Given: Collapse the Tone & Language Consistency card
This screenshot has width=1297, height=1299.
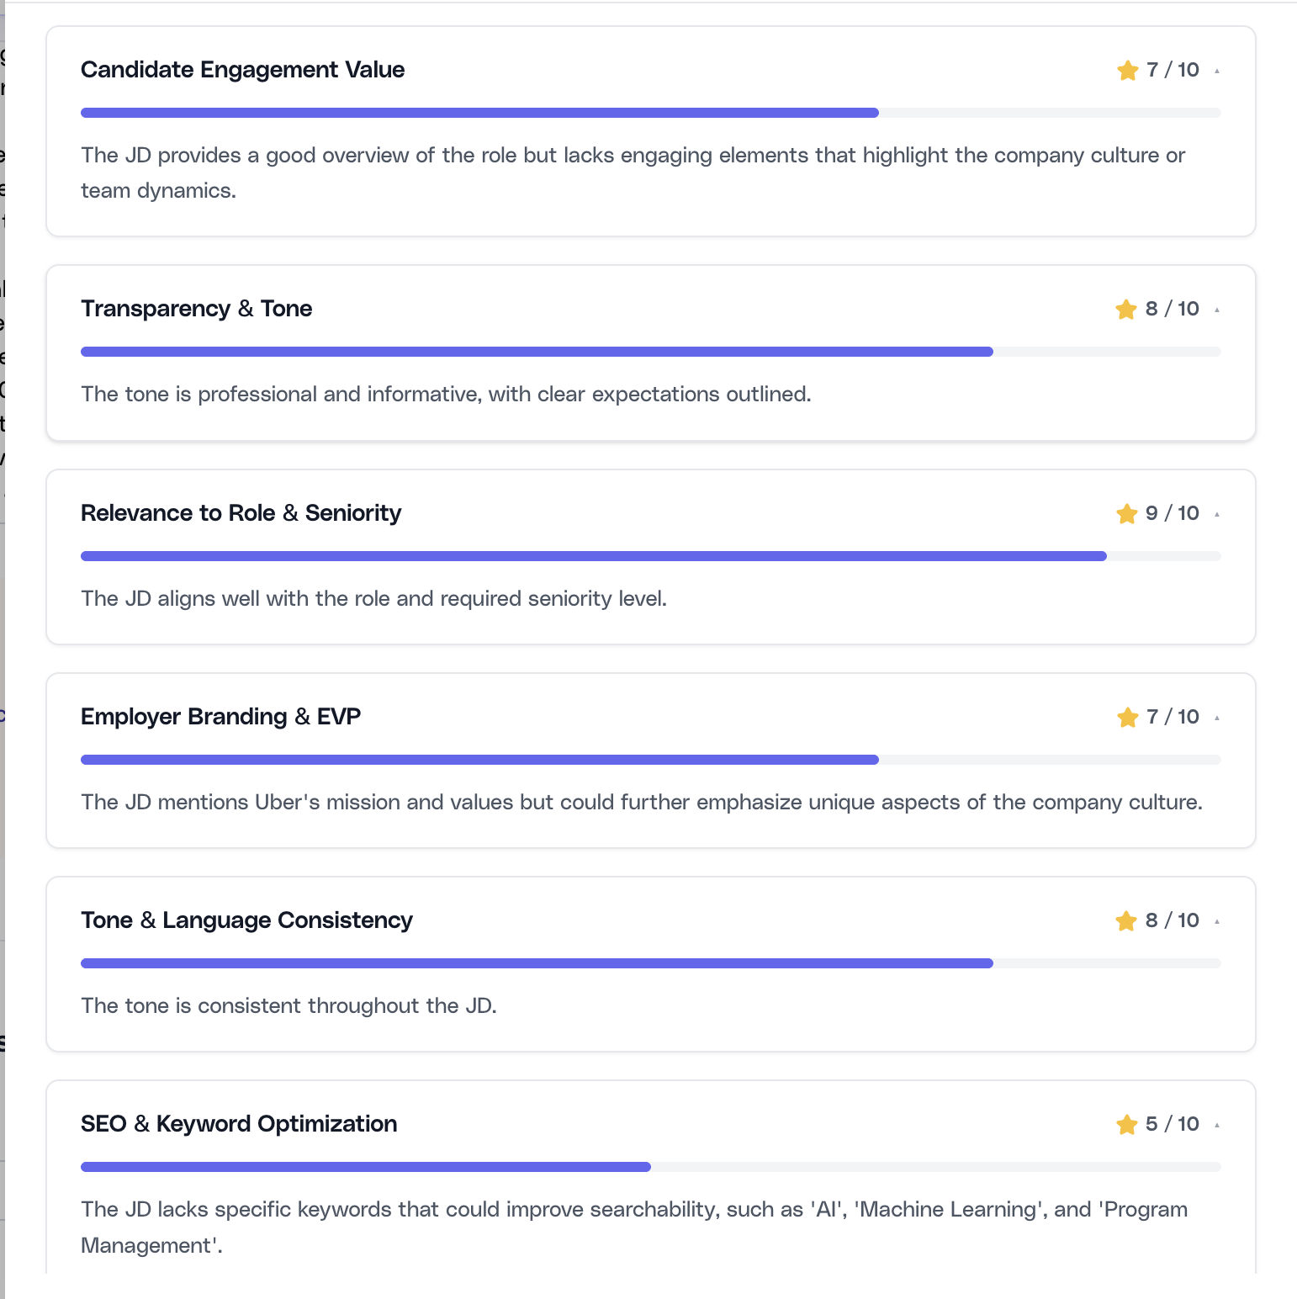Looking at the screenshot, I should tap(1217, 920).
